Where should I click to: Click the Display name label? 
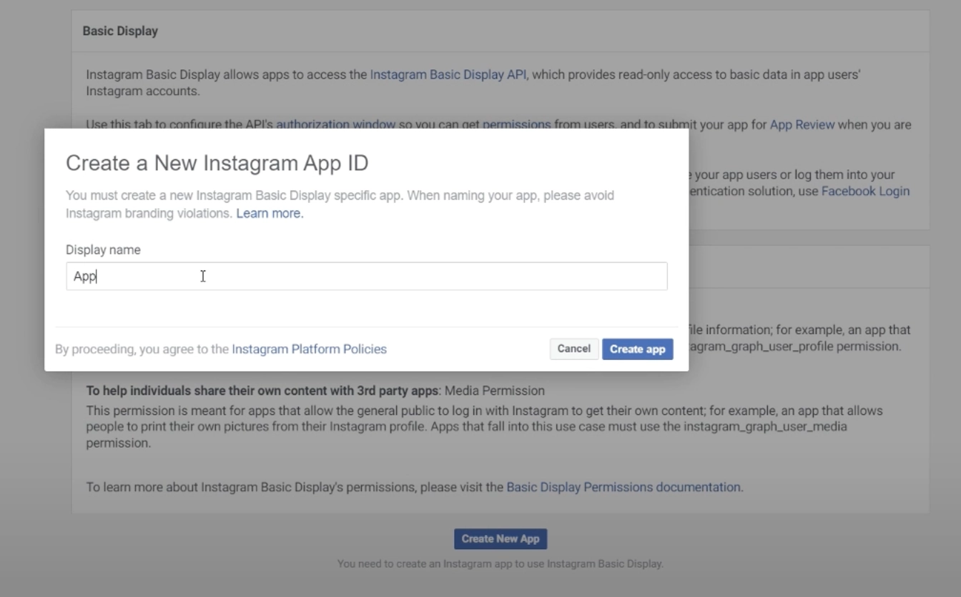103,250
